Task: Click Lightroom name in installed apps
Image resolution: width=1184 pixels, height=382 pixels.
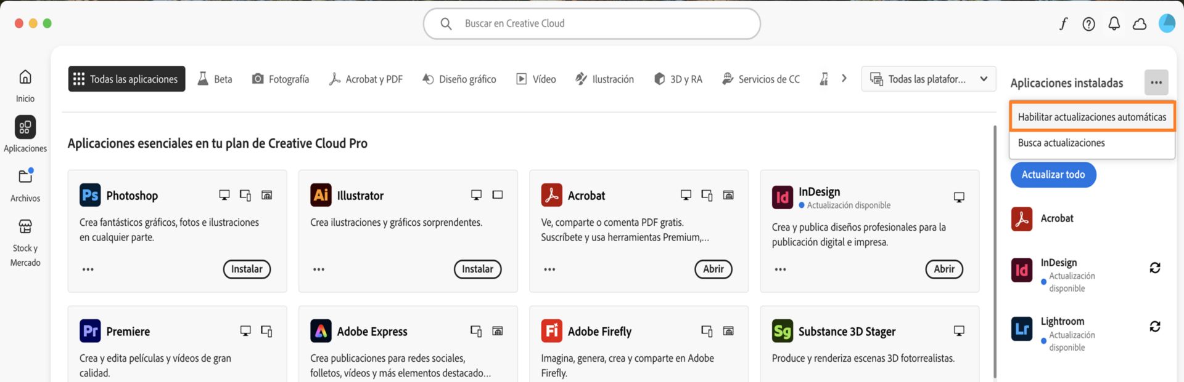Action: pyautogui.click(x=1062, y=321)
